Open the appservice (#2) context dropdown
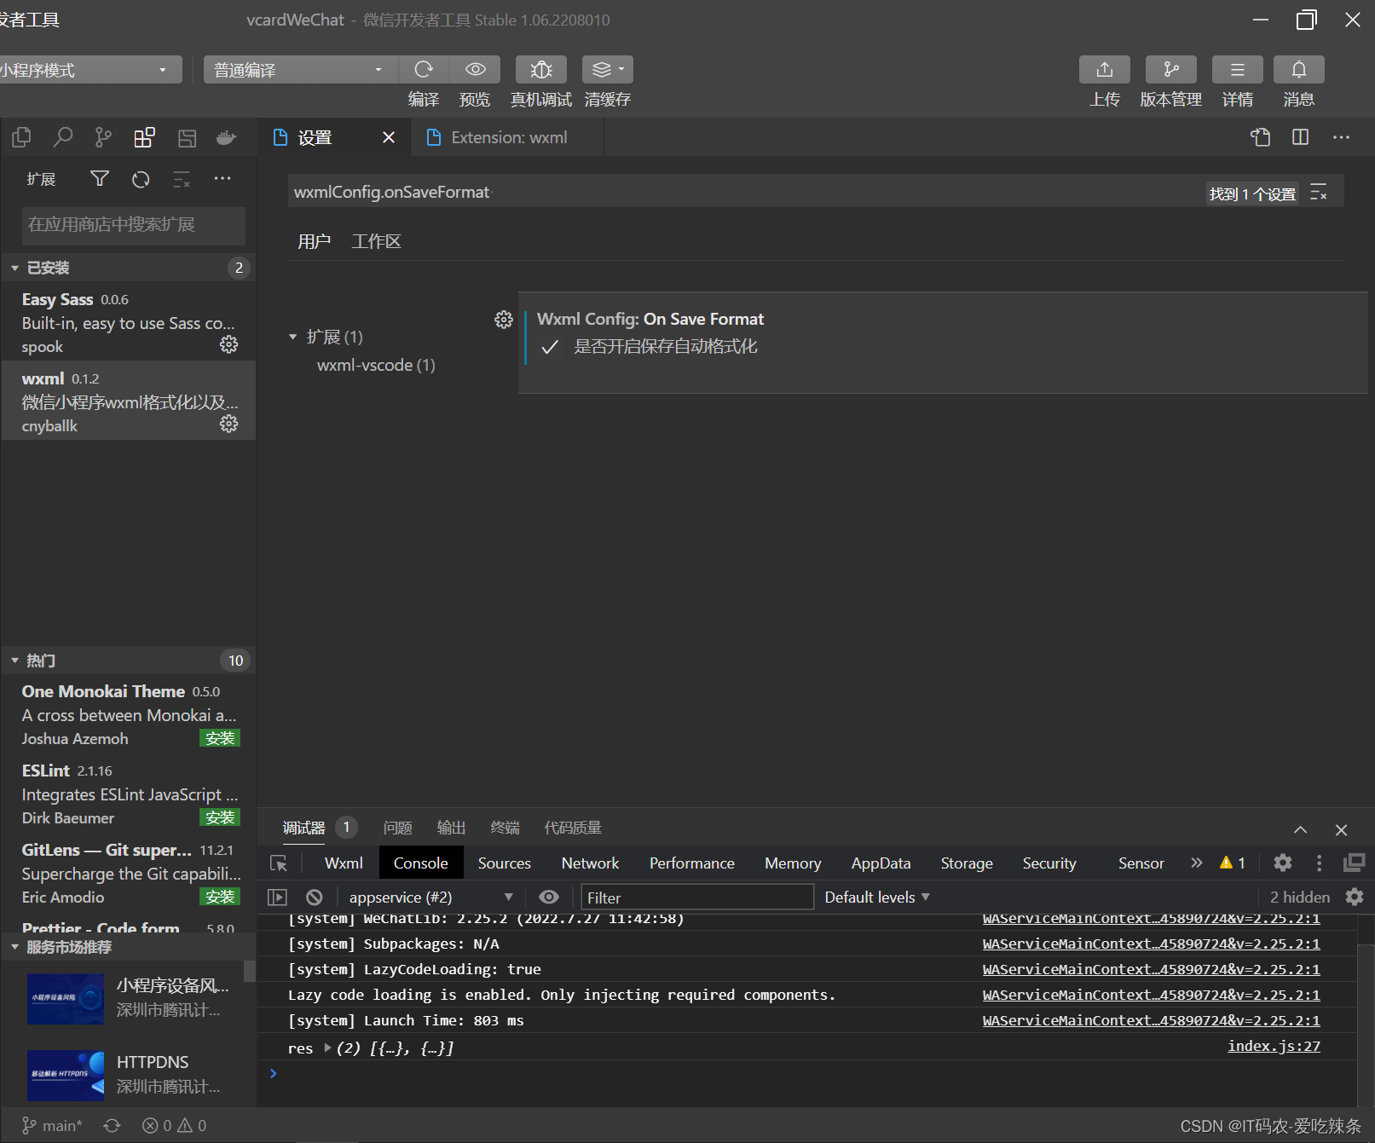 pos(430,897)
